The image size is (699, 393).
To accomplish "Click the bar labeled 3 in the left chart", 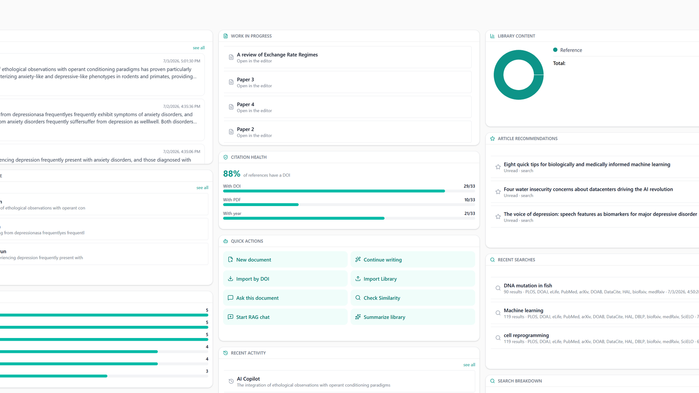I will 104,376.
